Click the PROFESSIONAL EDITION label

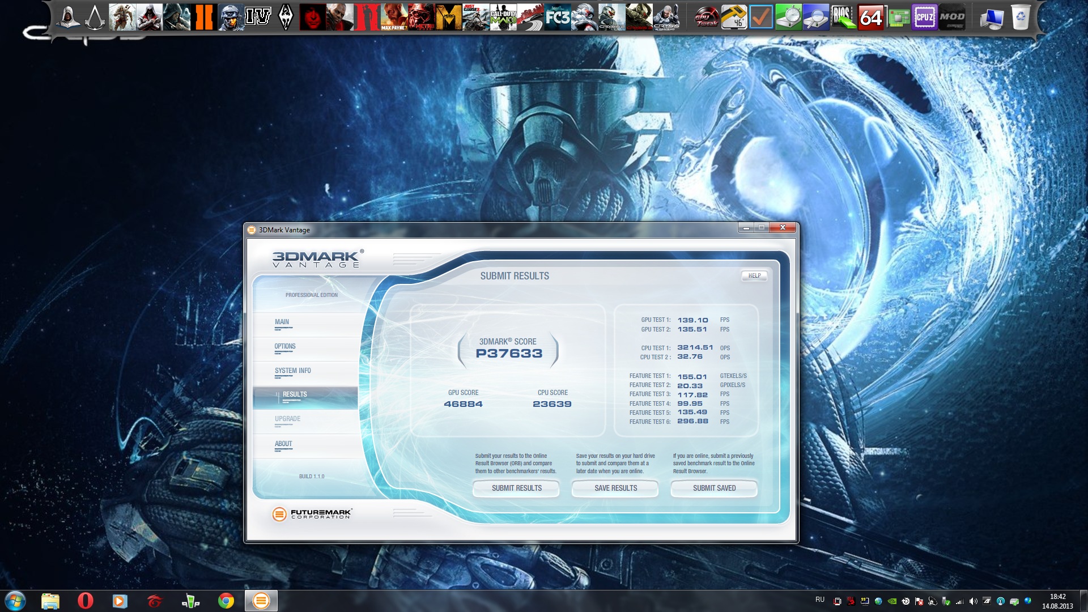point(311,295)
